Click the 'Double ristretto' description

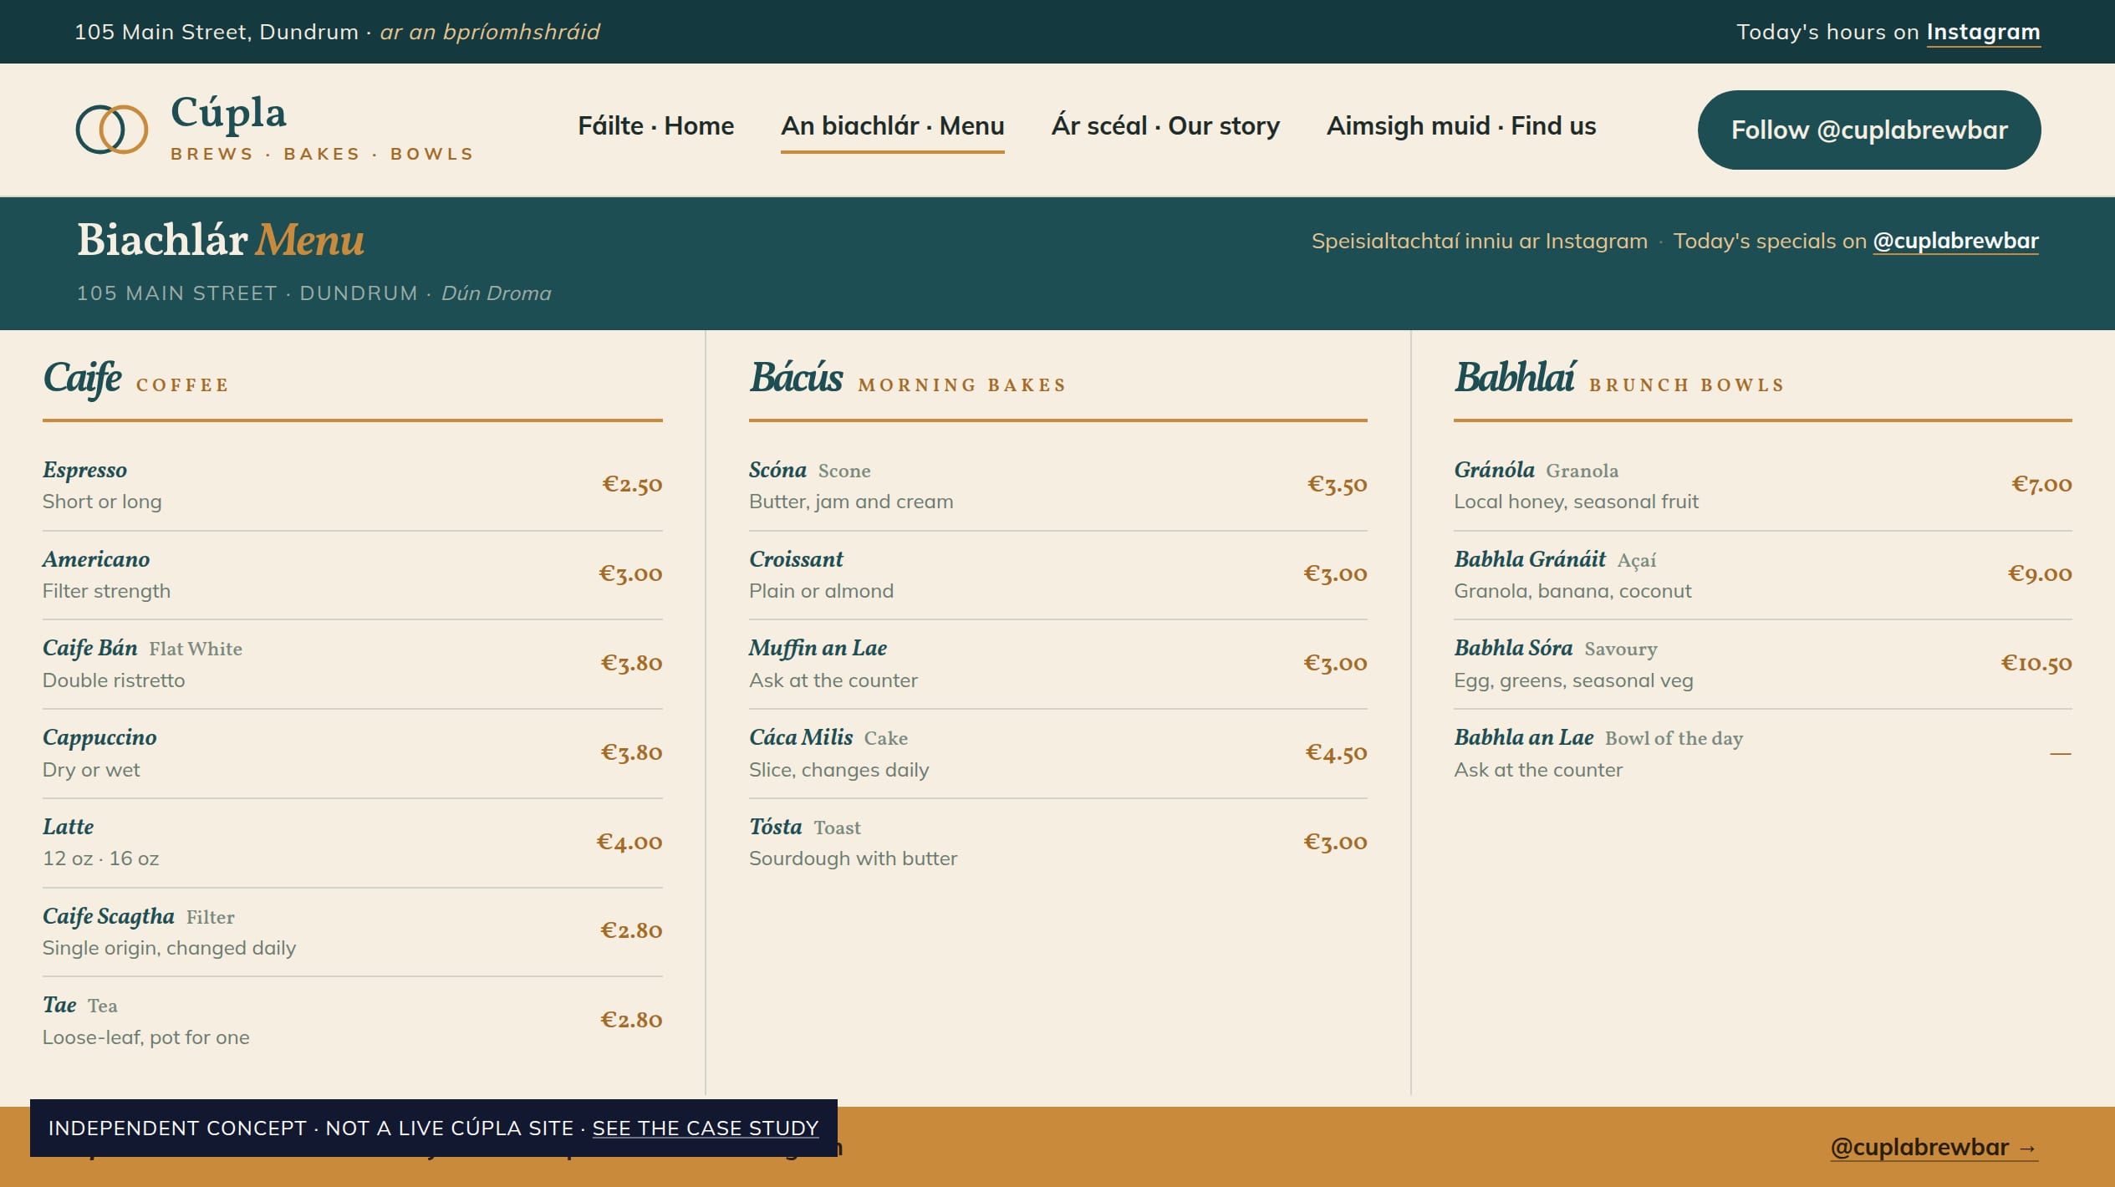114,680
